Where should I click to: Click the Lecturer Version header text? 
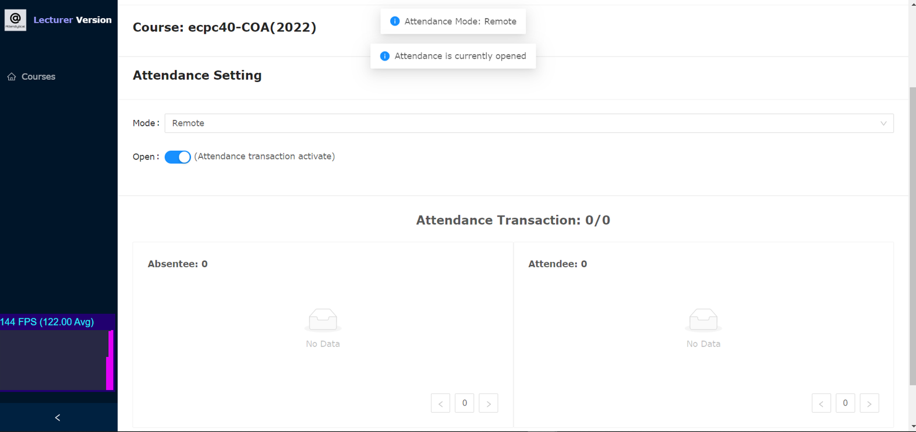72,19
